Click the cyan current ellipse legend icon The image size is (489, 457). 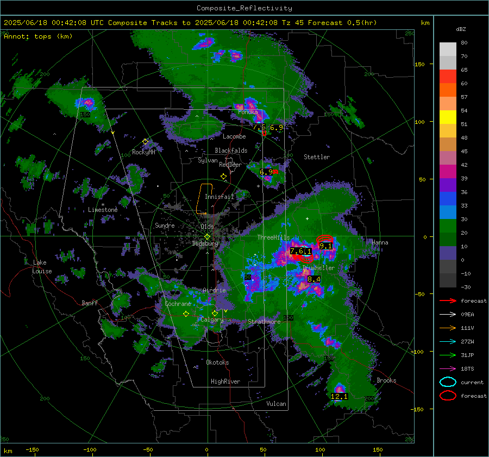pos(448,382)
